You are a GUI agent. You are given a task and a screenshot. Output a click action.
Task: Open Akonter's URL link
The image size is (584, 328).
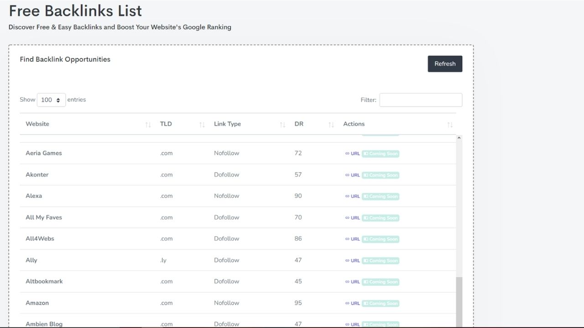pos(353,175)
